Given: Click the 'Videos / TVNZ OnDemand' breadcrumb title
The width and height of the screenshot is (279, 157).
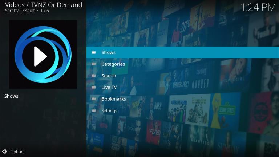Looking at the screenshot, I should click(44, 5).
